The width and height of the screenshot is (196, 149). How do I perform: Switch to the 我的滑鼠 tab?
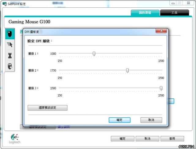point(145,13)
